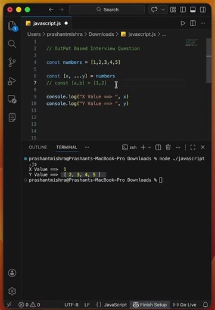Open the launch profile dropdown chevron
This screenshot has height=310, width=215.
[149, 147]
